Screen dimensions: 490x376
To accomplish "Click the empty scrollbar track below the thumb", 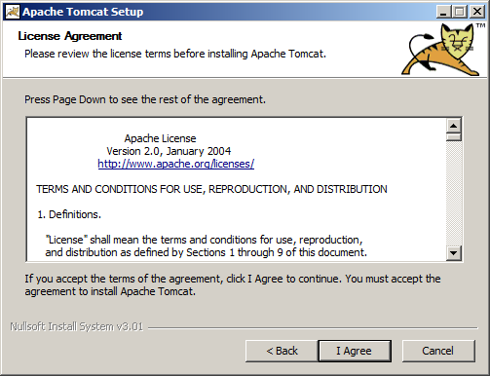I will [x=454, y=193].
